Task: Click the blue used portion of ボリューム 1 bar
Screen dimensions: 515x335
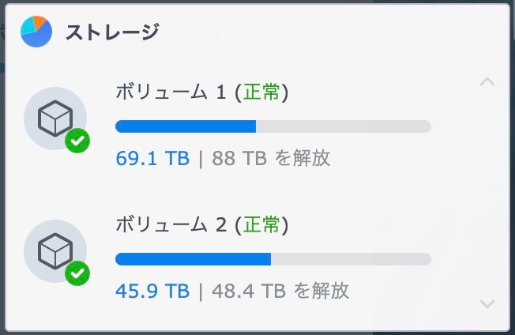Action: click(x=186, y=126)
